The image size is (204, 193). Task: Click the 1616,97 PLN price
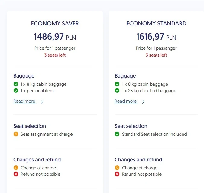(156, 37)
